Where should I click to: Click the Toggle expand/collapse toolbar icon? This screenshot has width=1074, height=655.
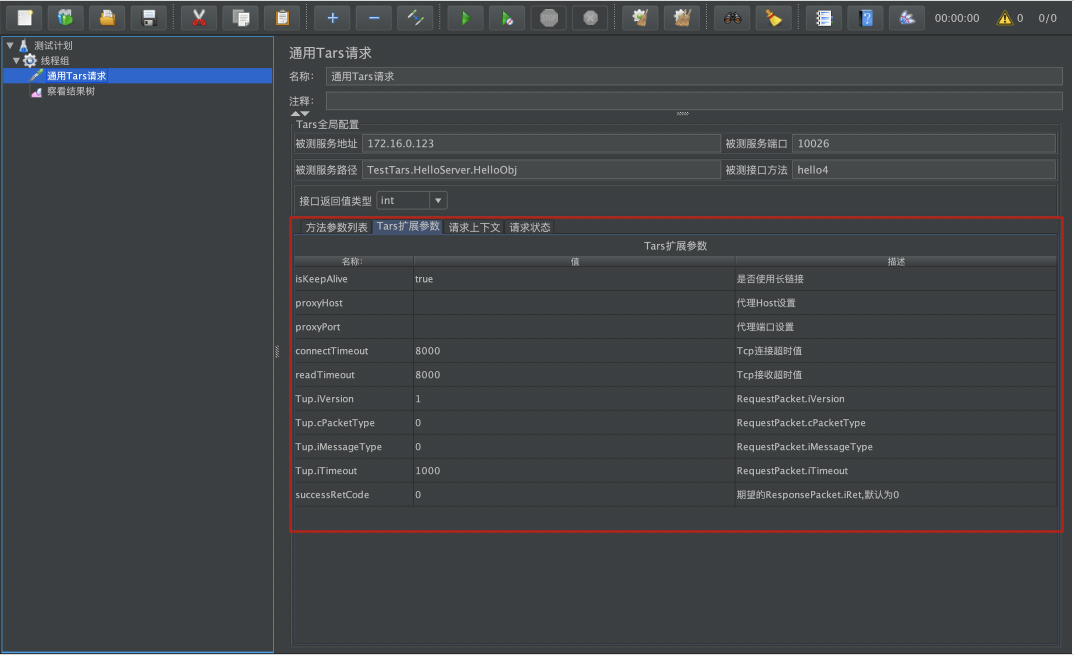[415, 18]
